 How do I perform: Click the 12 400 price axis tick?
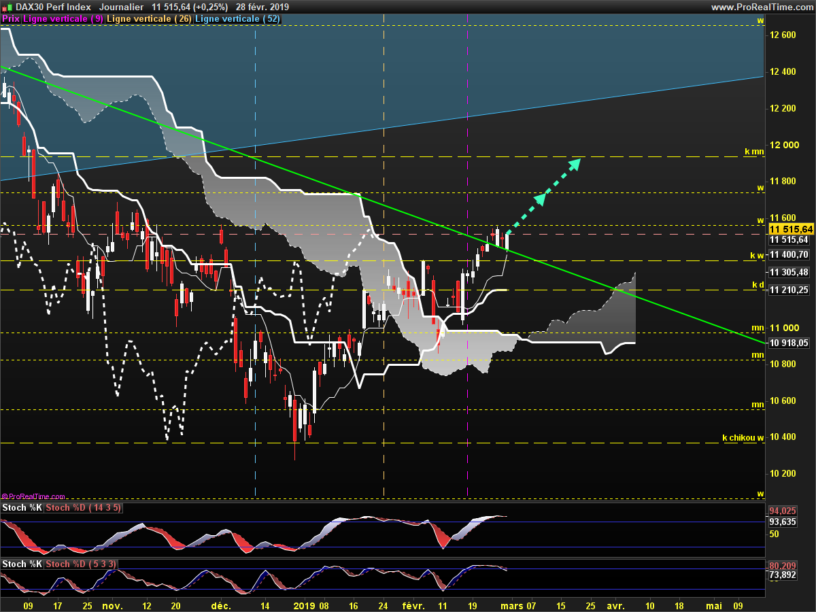[x=783, y=71]
